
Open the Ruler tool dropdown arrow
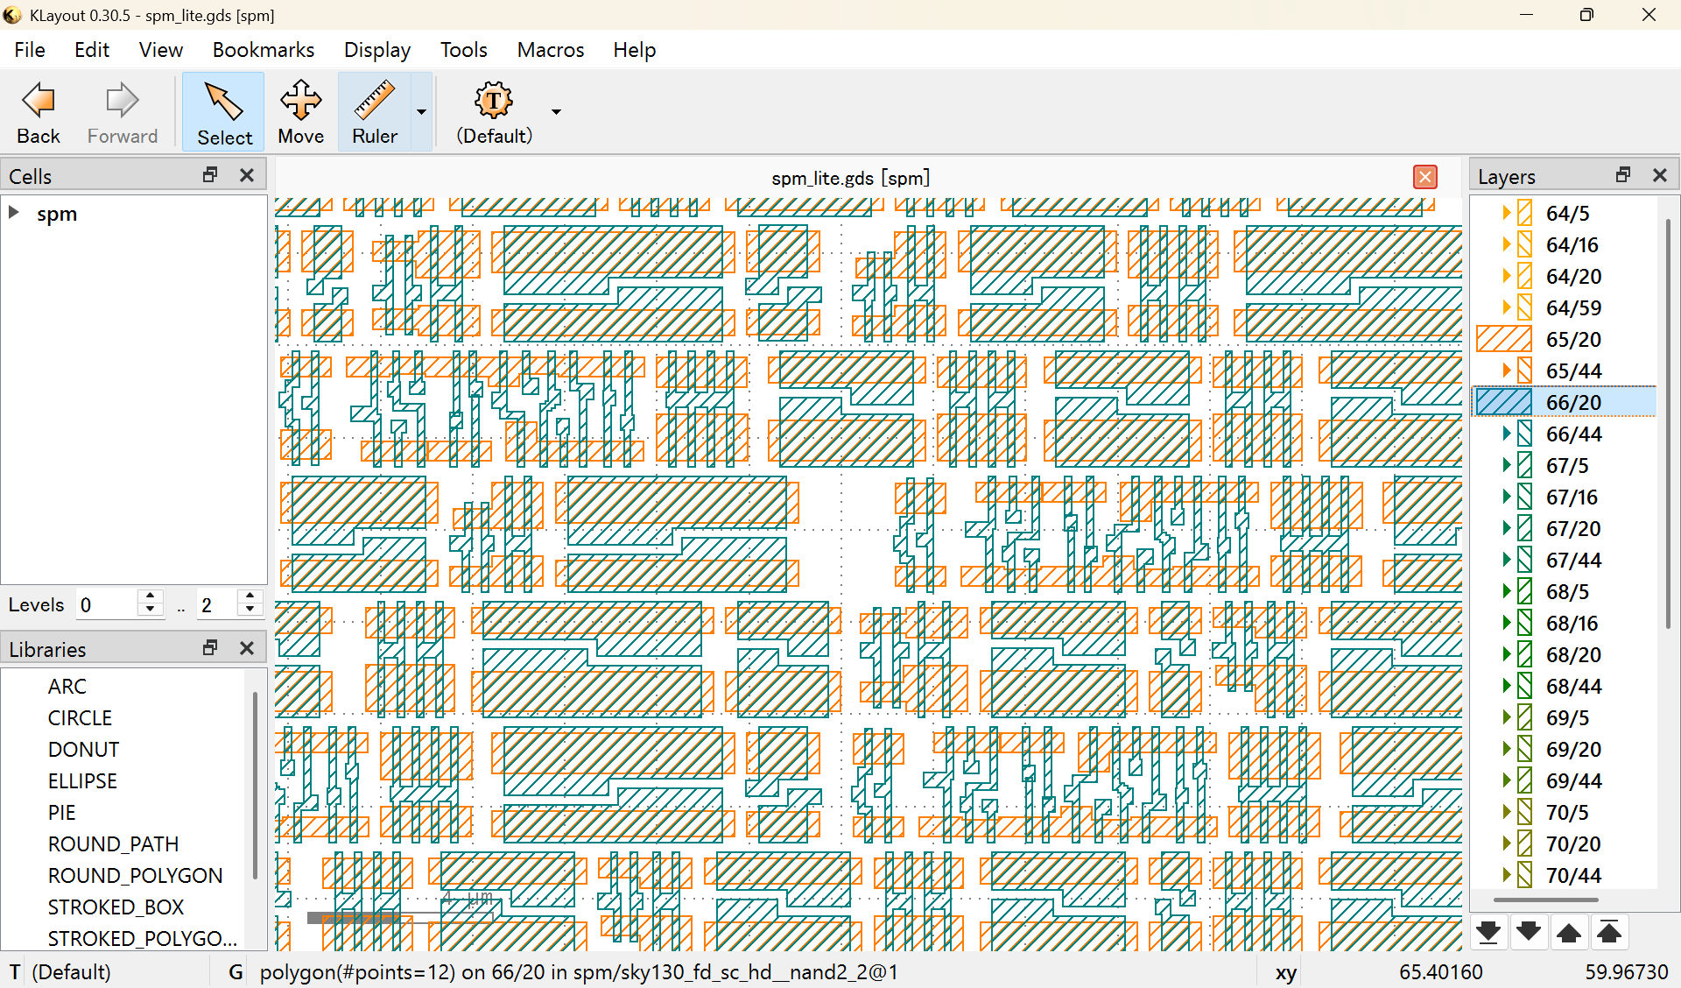coord(421,112)
